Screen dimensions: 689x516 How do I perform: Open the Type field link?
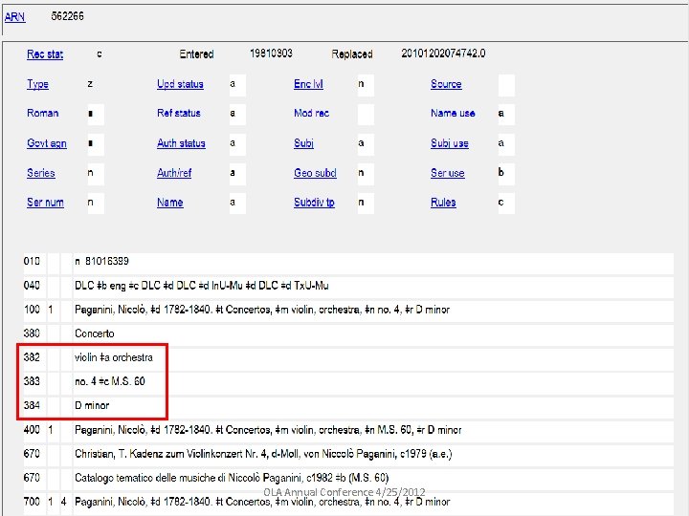[37, 84]
